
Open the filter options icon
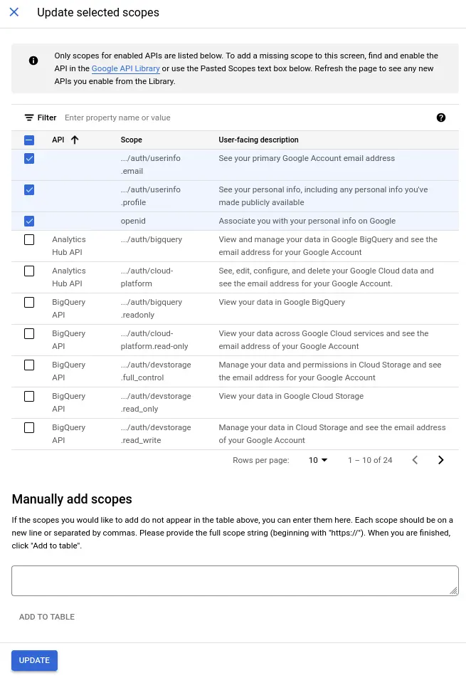click(x=31, y=118)
